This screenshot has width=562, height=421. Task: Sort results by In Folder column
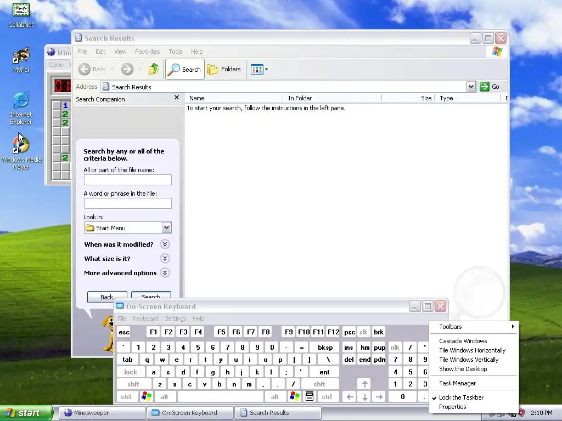[333, 98]
